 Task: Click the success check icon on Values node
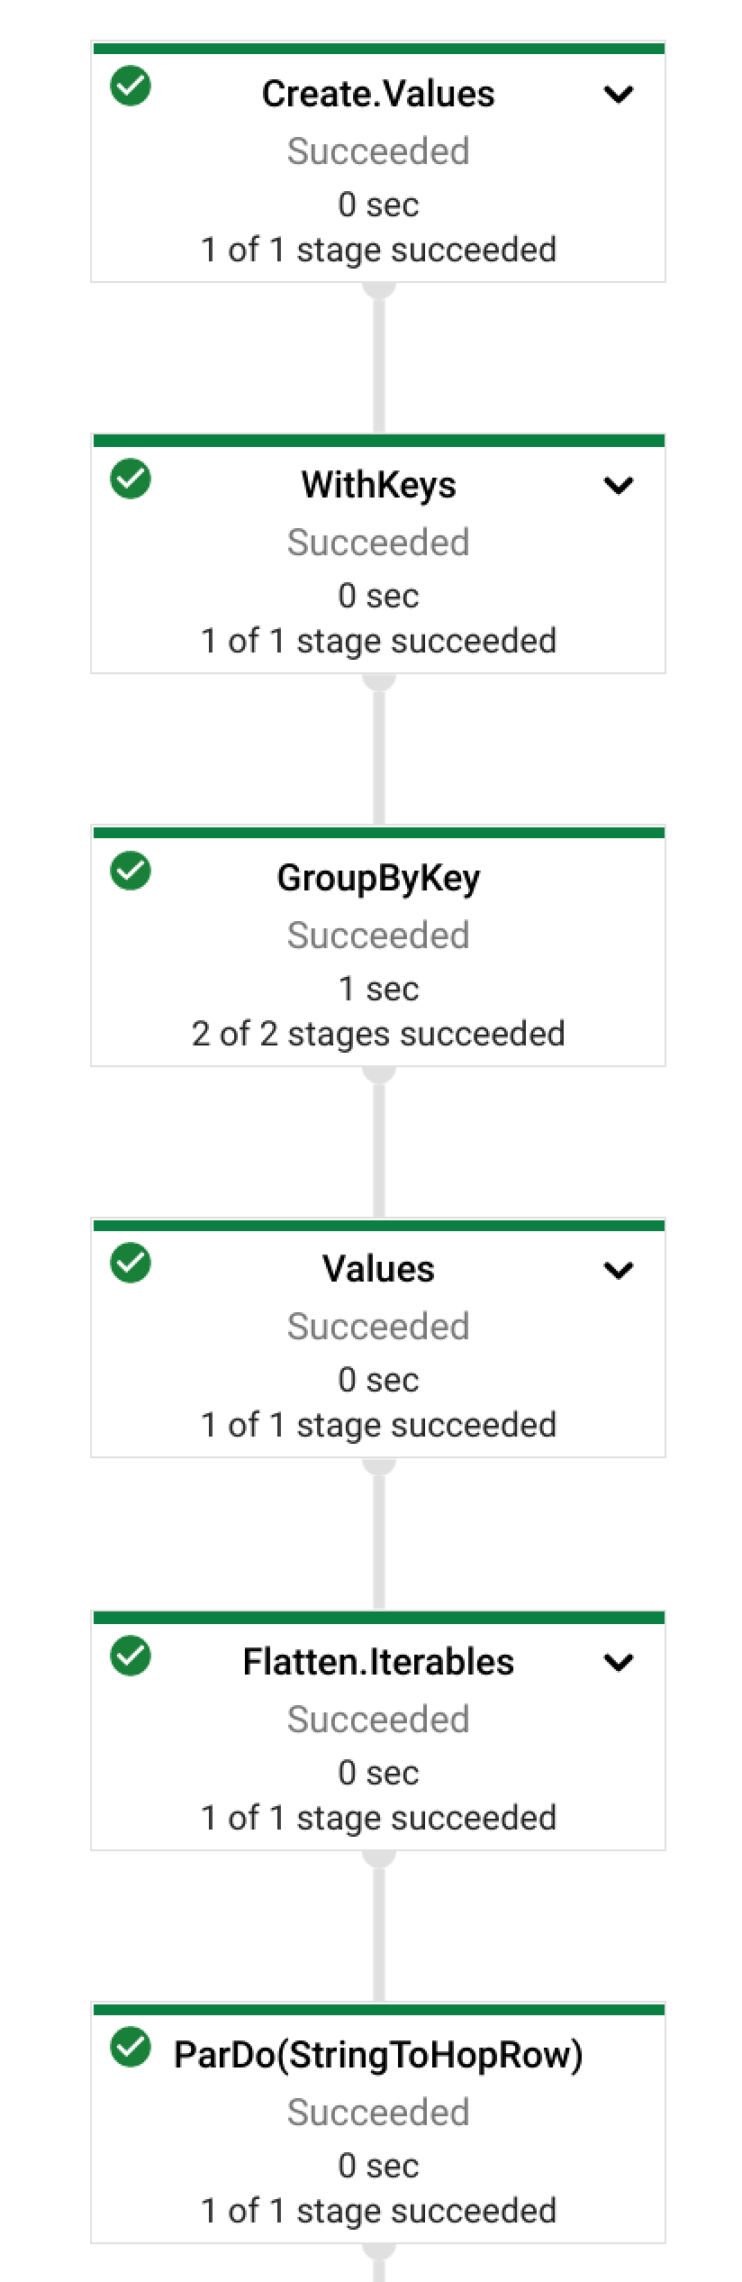(131, 1263)
